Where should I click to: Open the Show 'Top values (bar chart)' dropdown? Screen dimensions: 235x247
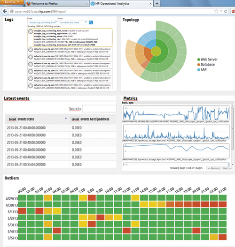tap(72, 22)
